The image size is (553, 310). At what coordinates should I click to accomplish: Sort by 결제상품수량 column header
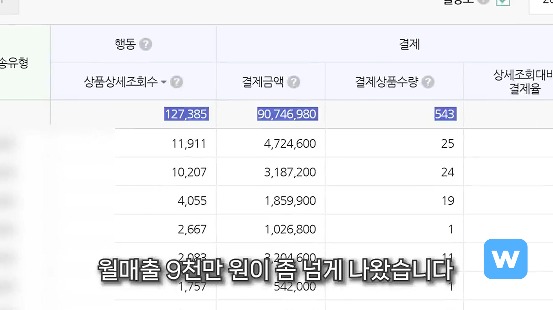387,82
